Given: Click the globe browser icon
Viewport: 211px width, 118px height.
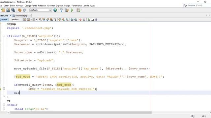Looking at the screenshot, I should pos(55,10).
